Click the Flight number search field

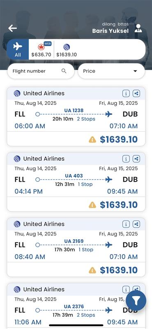click(41, 71)
